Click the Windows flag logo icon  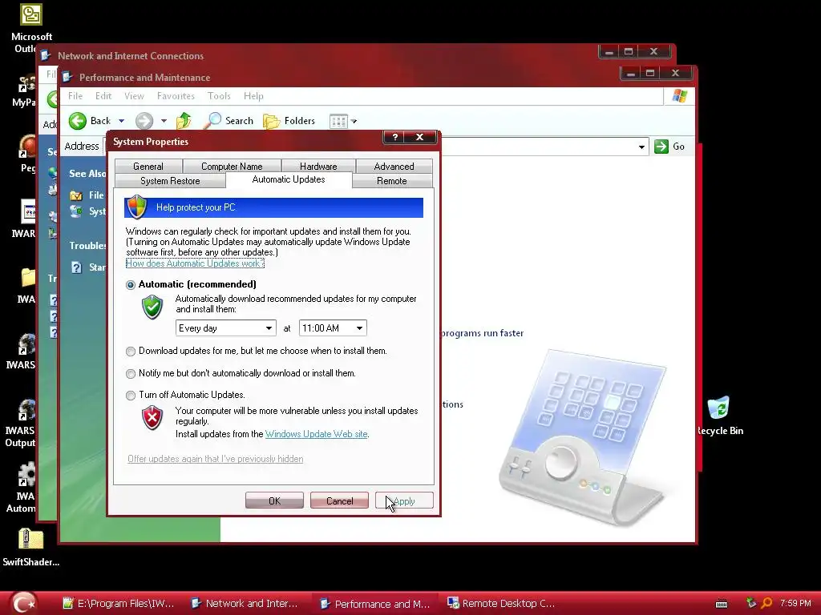[680, 96]
